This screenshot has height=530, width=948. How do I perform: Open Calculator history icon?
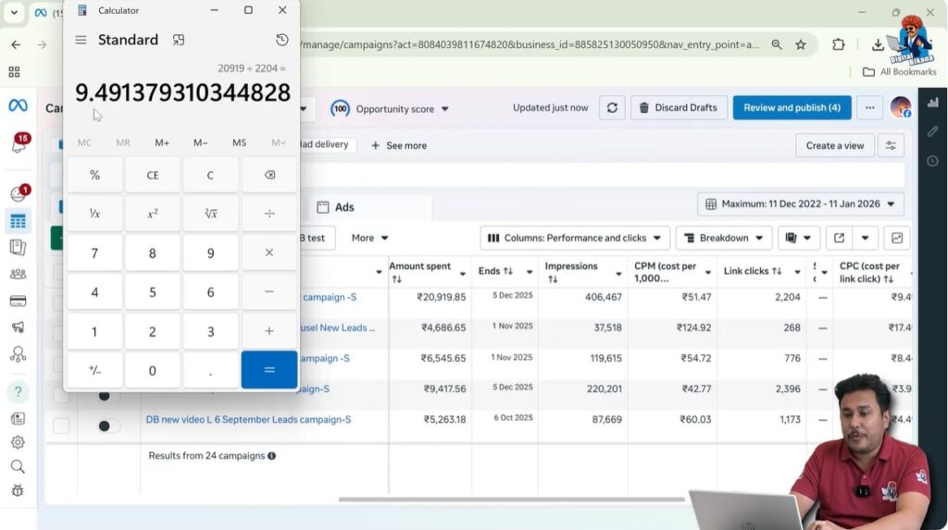pyautogui.click(x=281, y=40)
